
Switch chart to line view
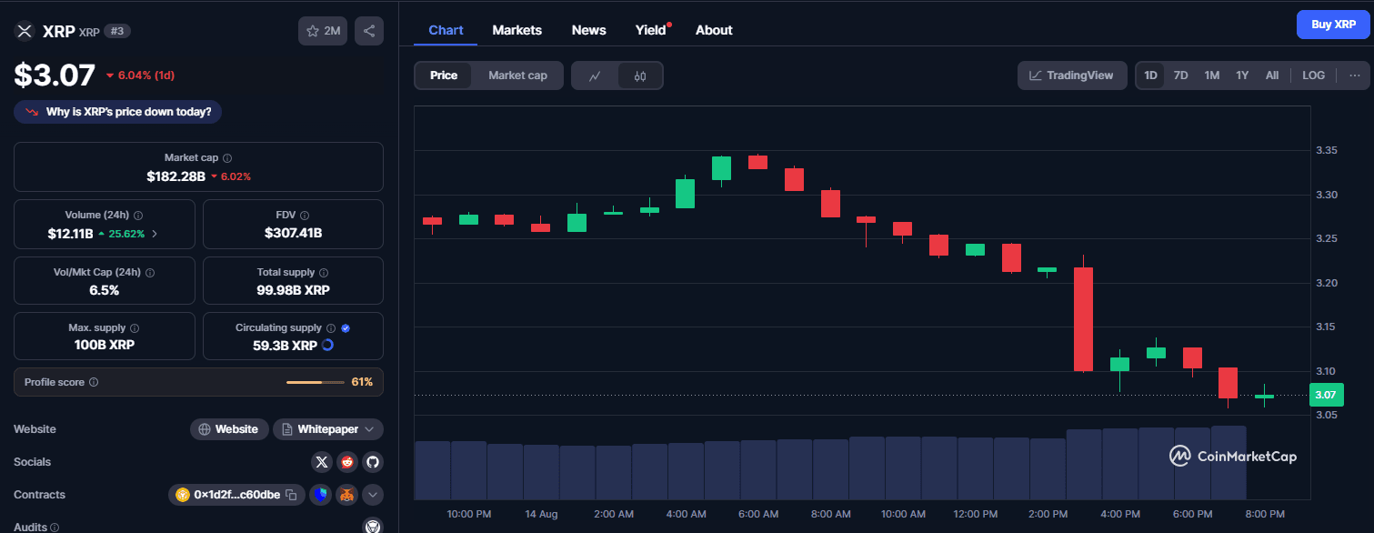(595, 75)
